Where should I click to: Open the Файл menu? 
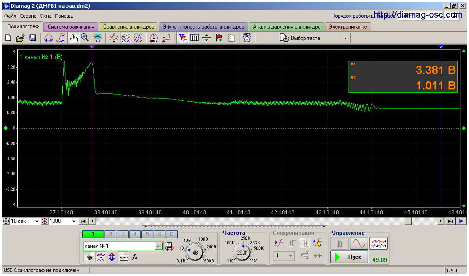10,16
